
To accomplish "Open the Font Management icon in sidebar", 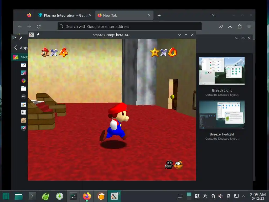I will pyautogui.click(x=23, y=120).
